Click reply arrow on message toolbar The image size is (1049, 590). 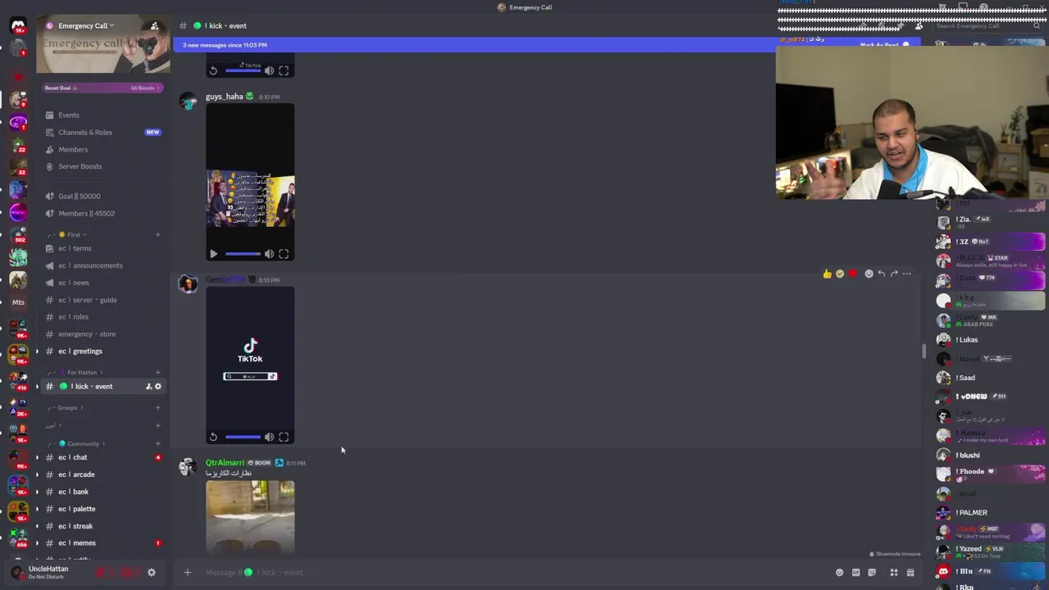click(x=881, y=274)
